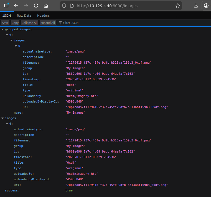
Task: Click the browser back arrow
Action: point(16,6)
